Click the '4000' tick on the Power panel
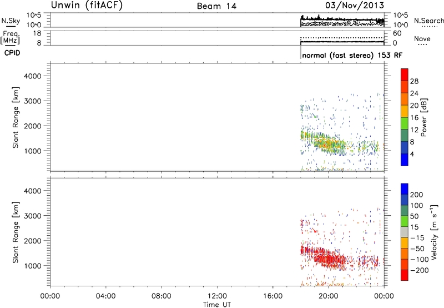This screenshot has width=444, height=308. (x=33, y=76)
